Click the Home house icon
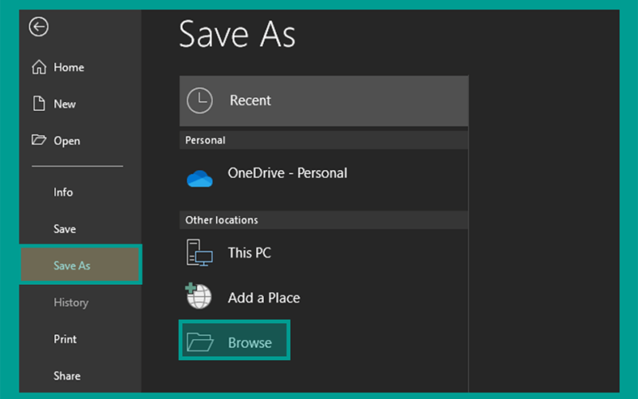The width and height of the screenshot is (638, 399). pos(39,67)
